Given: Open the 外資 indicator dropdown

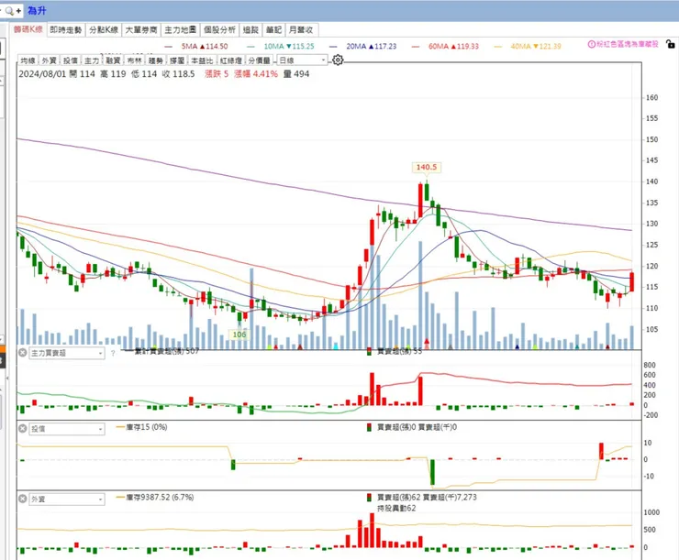Looking at the screenshot, I should (67, 500).
